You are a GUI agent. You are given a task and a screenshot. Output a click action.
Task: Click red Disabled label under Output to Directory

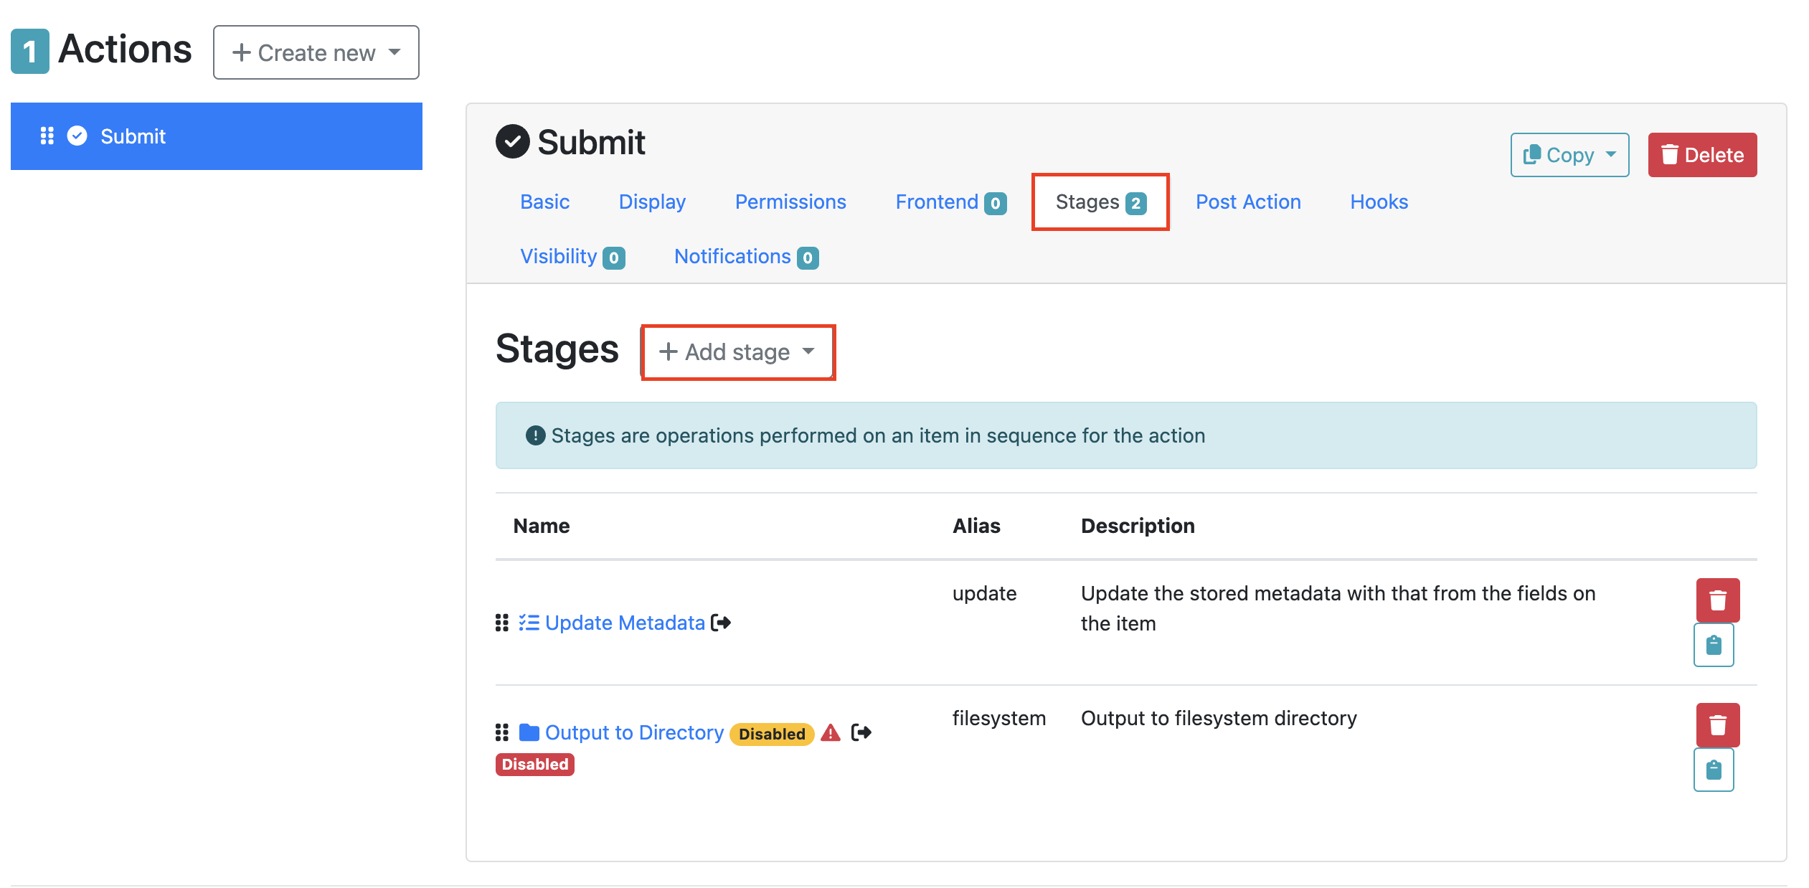pos(534,764)
